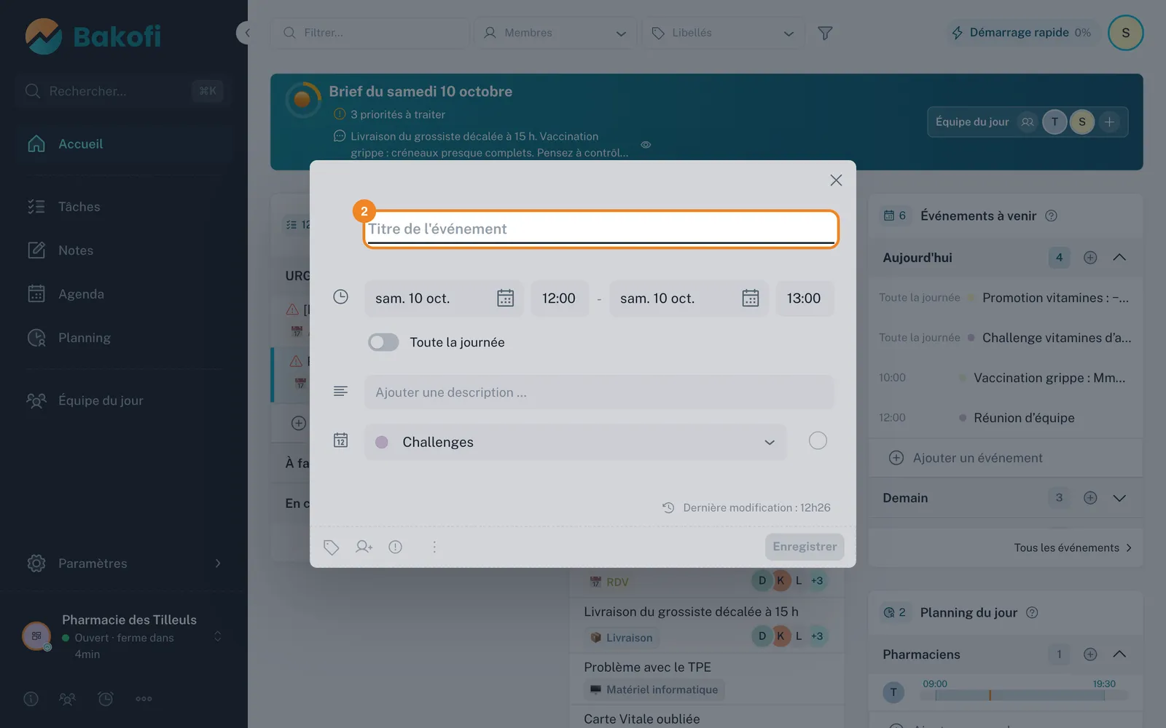Open Agenda in the sidebar
1166x728 pixels.
(x=124, y=294)
